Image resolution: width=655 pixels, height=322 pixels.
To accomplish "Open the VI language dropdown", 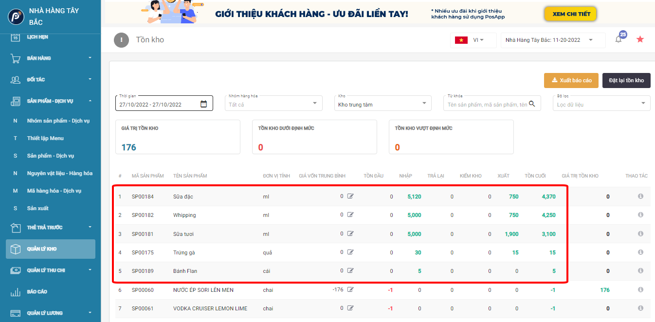I will point(473,40).
